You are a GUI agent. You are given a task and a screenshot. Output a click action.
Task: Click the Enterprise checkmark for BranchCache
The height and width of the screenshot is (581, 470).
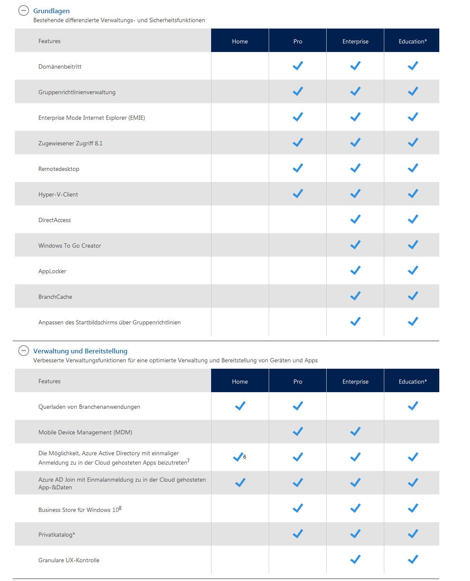tap(355, 296)
